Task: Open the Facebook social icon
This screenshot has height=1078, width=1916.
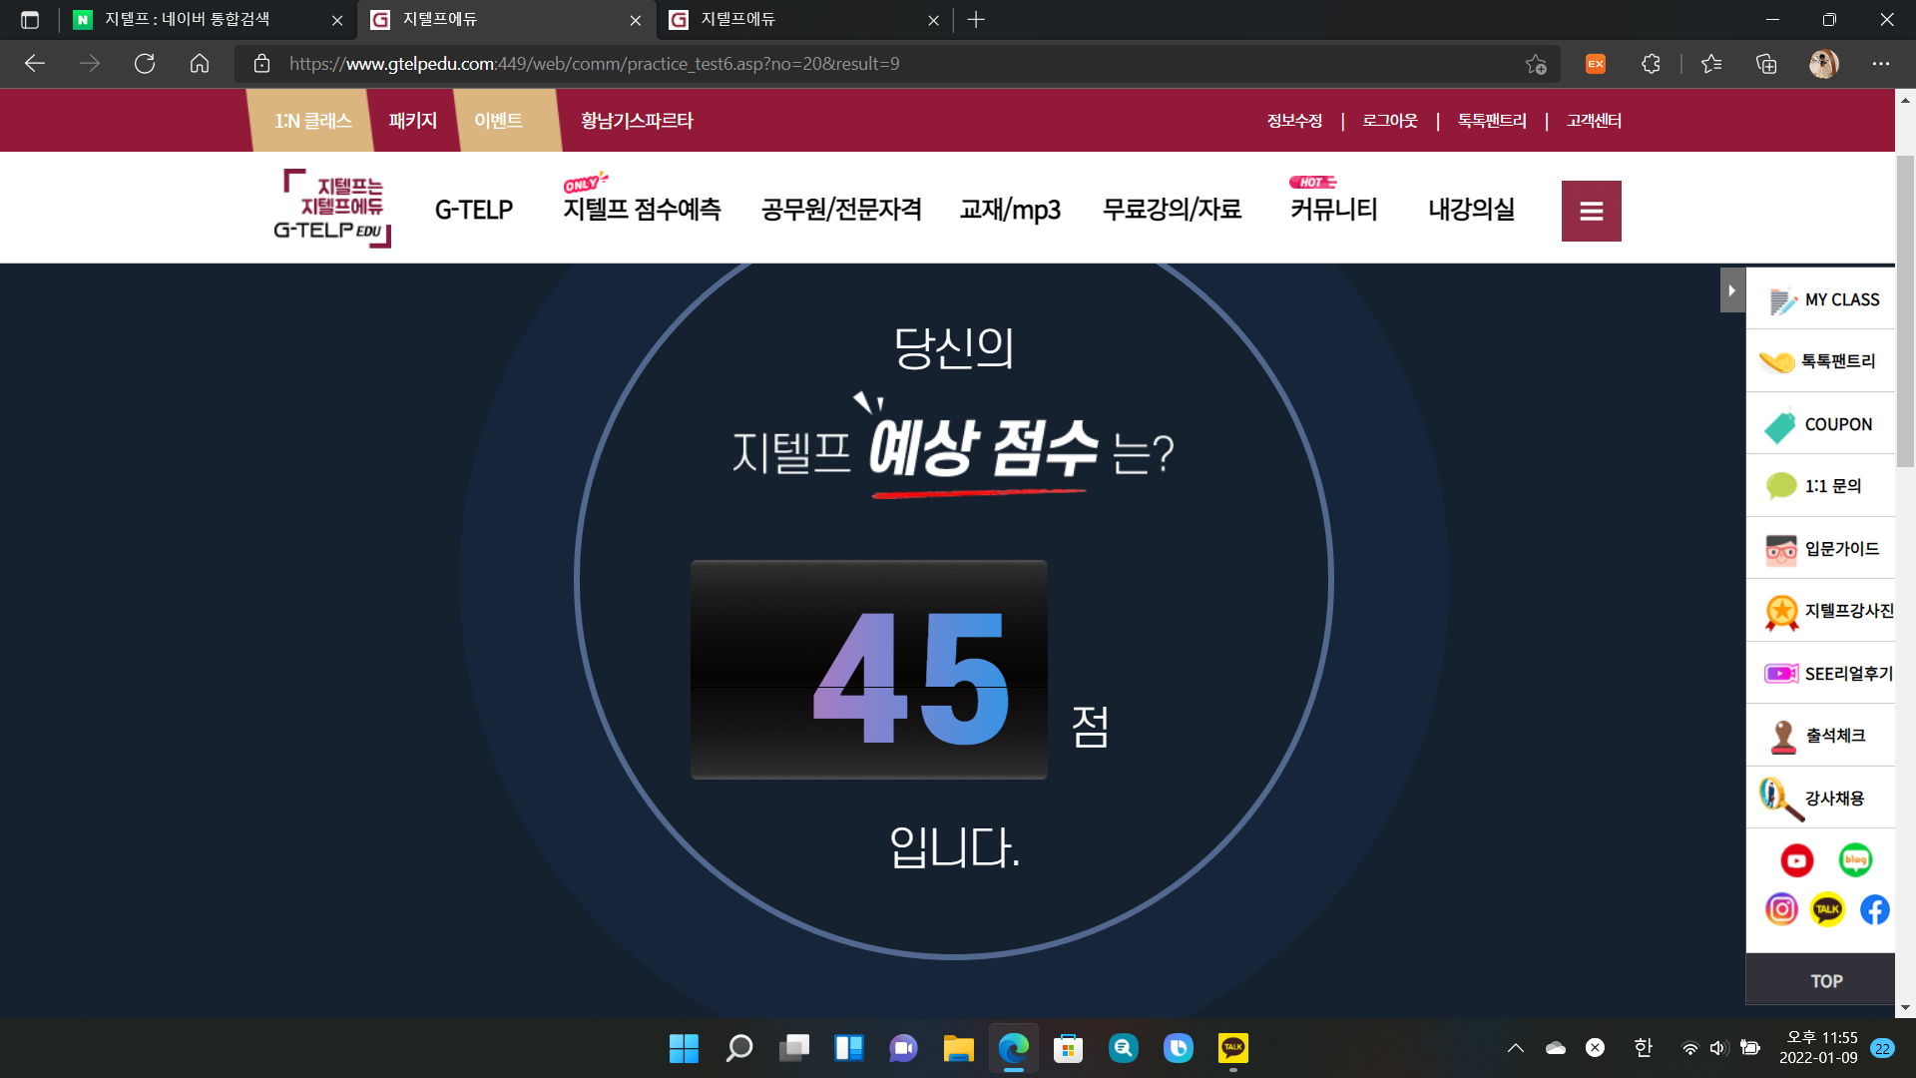Action: tap(1874, 909)
